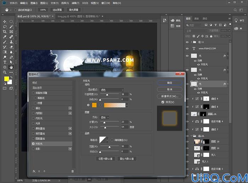
Task: Click the Make Default button
Action: pyautogui.click(x=106, y=159)
